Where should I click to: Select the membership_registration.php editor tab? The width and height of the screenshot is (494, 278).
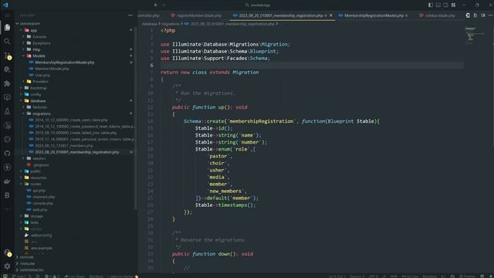point(280,15)
